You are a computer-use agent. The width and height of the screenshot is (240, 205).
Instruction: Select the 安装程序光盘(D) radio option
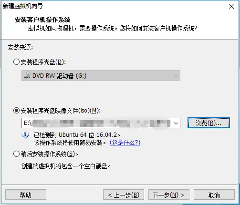coord(16,62)
